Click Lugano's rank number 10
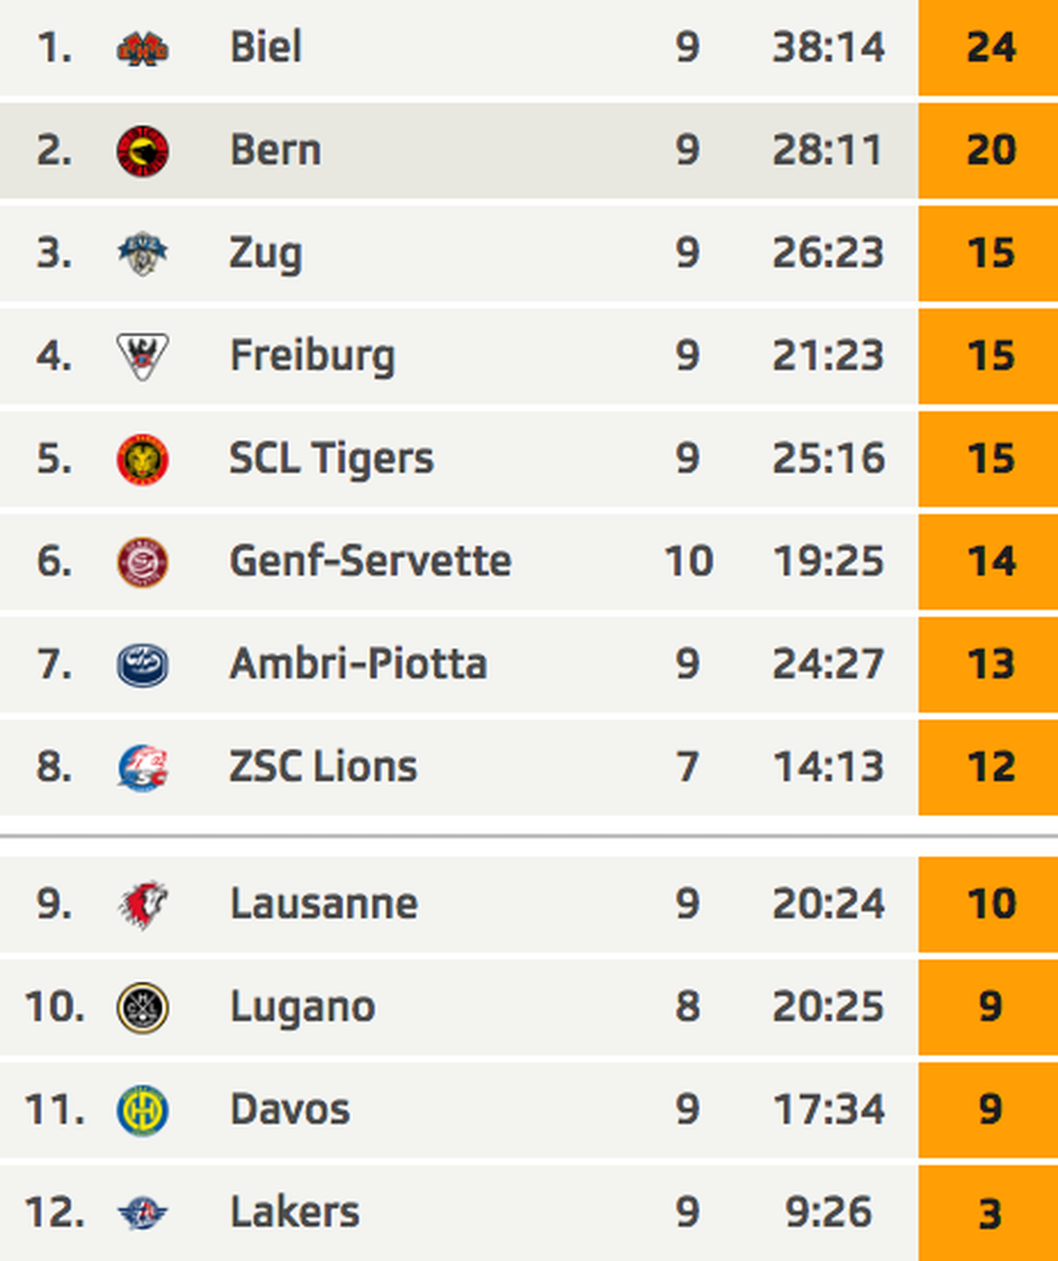1058x1261 pixels. (54, 1007)
